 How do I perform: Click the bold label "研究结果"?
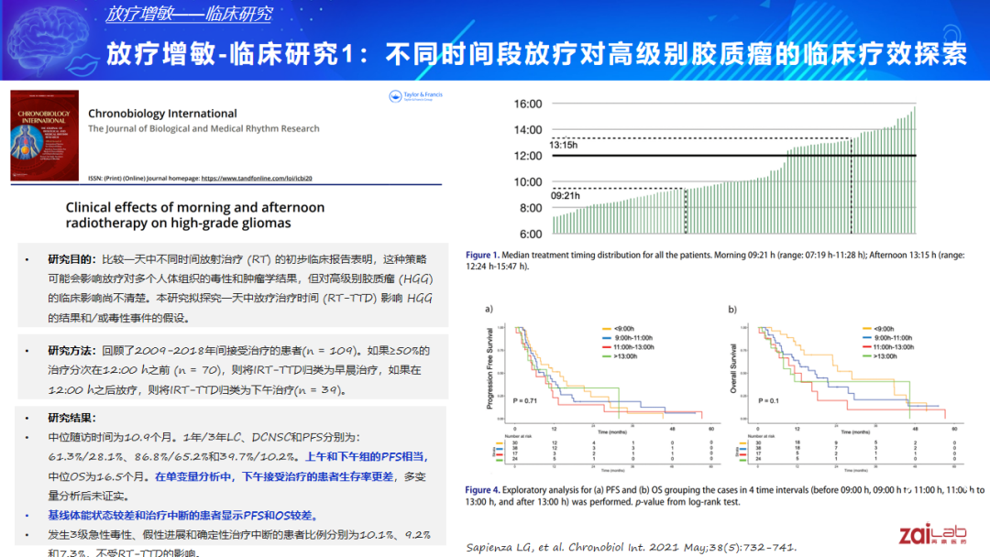(x=71, y=419)
